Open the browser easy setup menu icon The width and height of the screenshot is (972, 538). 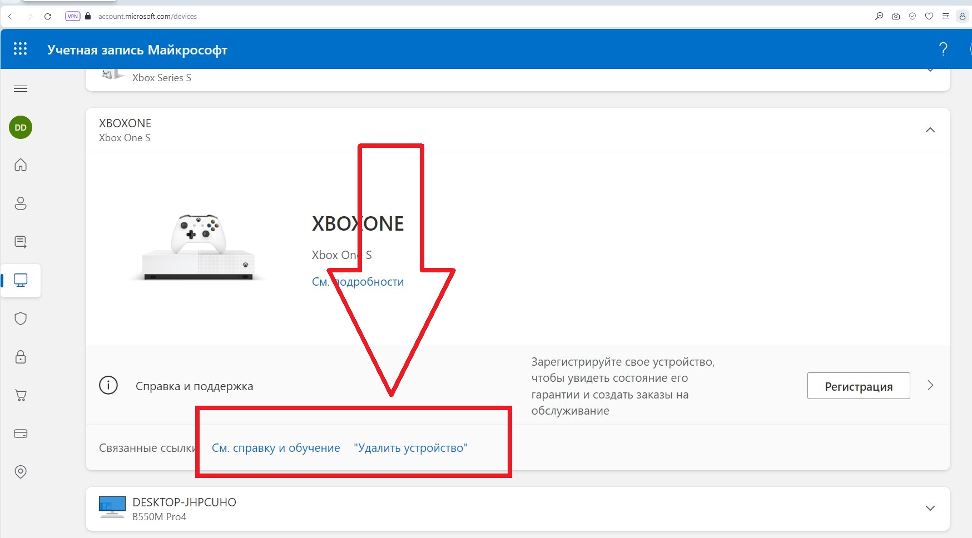pos(946,16)
